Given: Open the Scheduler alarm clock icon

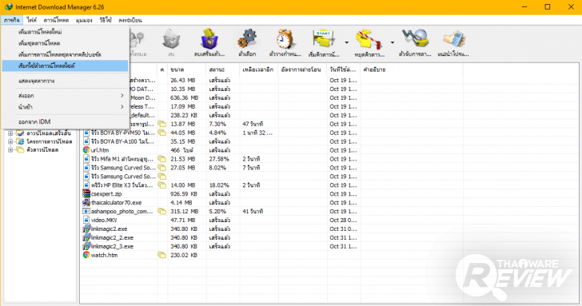Looking at the screenshot, I should 285,39.
